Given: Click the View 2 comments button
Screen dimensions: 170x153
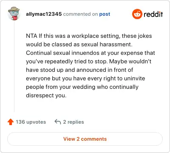Looking at the screenshot, I should (85, 139).
